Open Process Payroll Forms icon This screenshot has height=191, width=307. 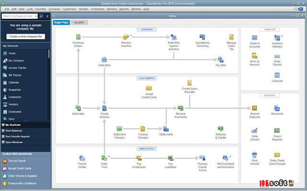[202, 158]
